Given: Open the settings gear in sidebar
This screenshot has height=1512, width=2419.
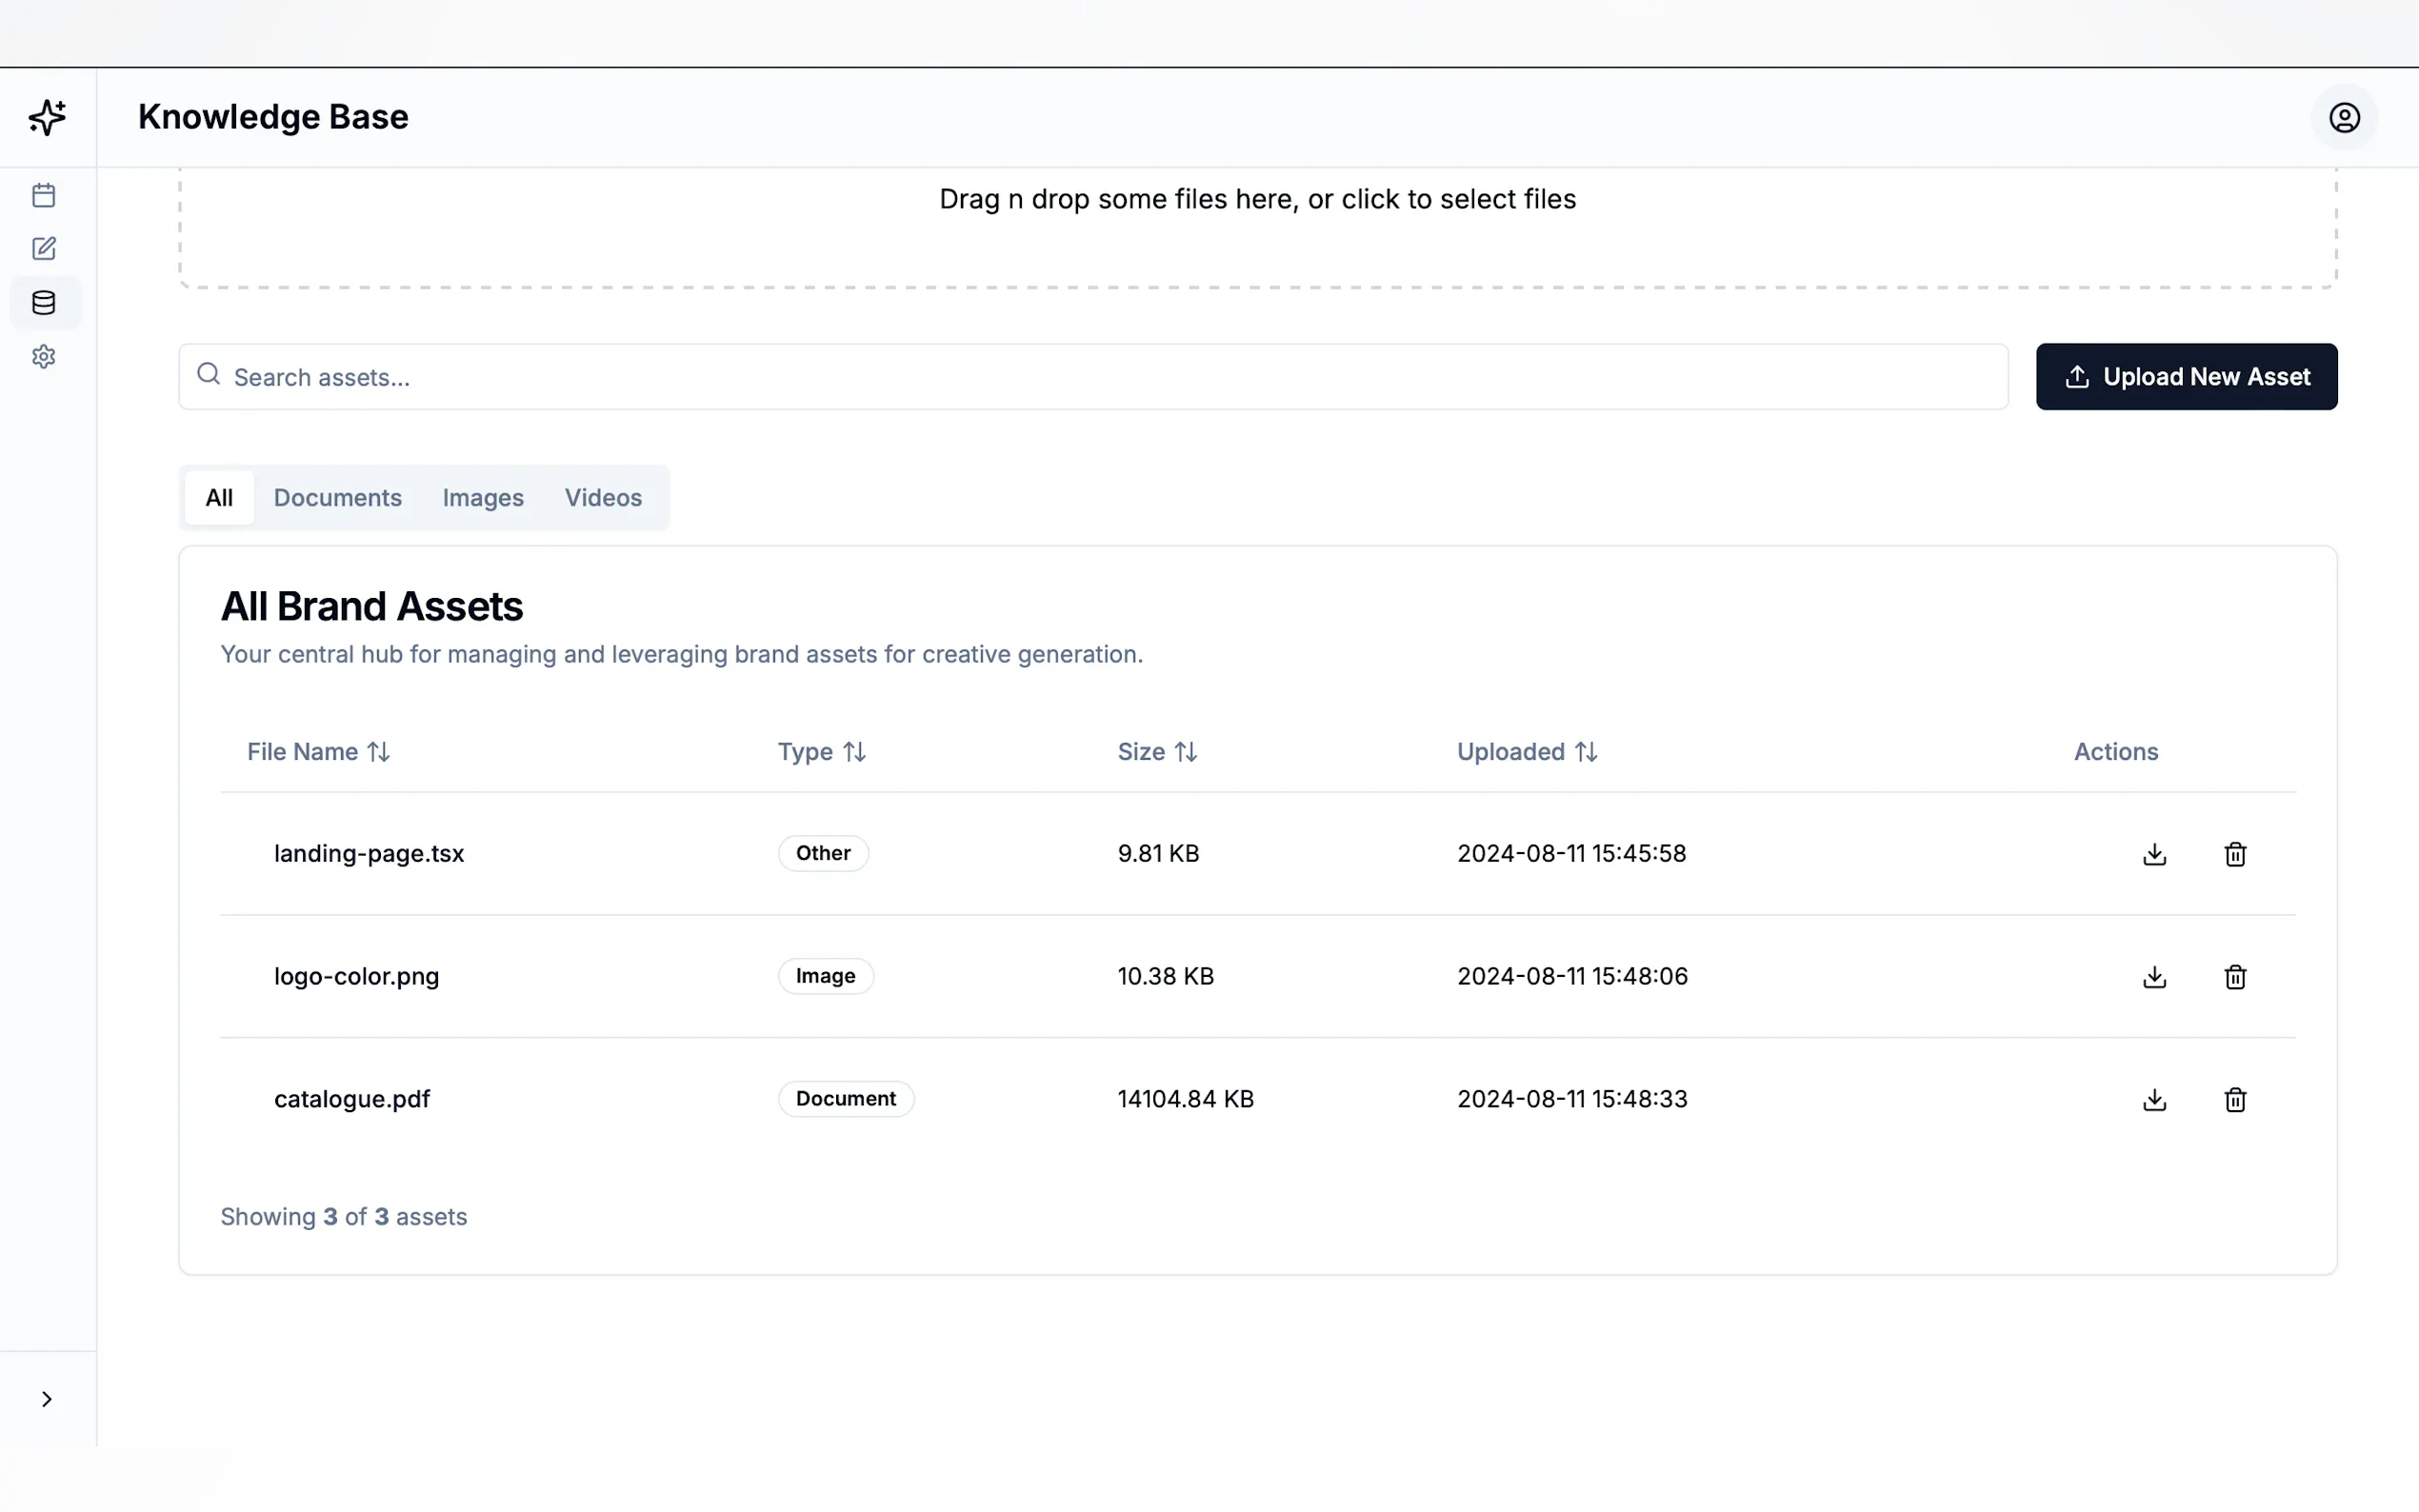Looking at the screenshot, I should [44, 357].
